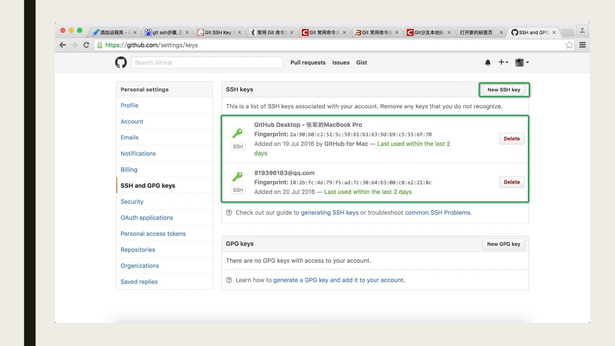The image size is (615, 346).
Task: Select Security in the settings sidebar
Action: (132, 202)
